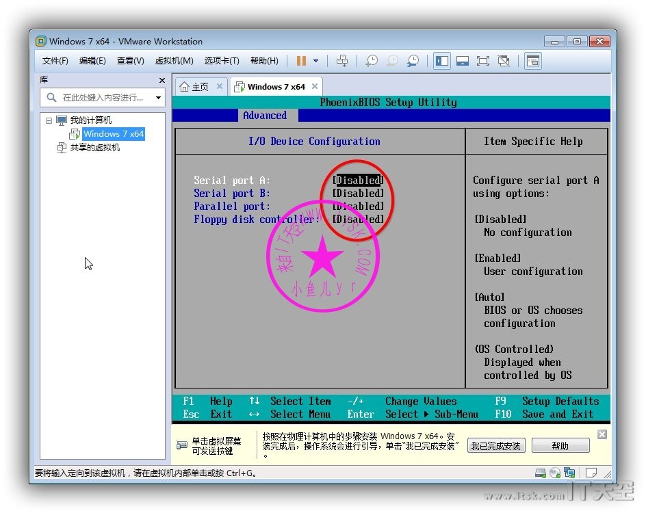The image size is (646, 513).
Task: Open the library search dropdown arrow
Action: [x=159, y=98]
